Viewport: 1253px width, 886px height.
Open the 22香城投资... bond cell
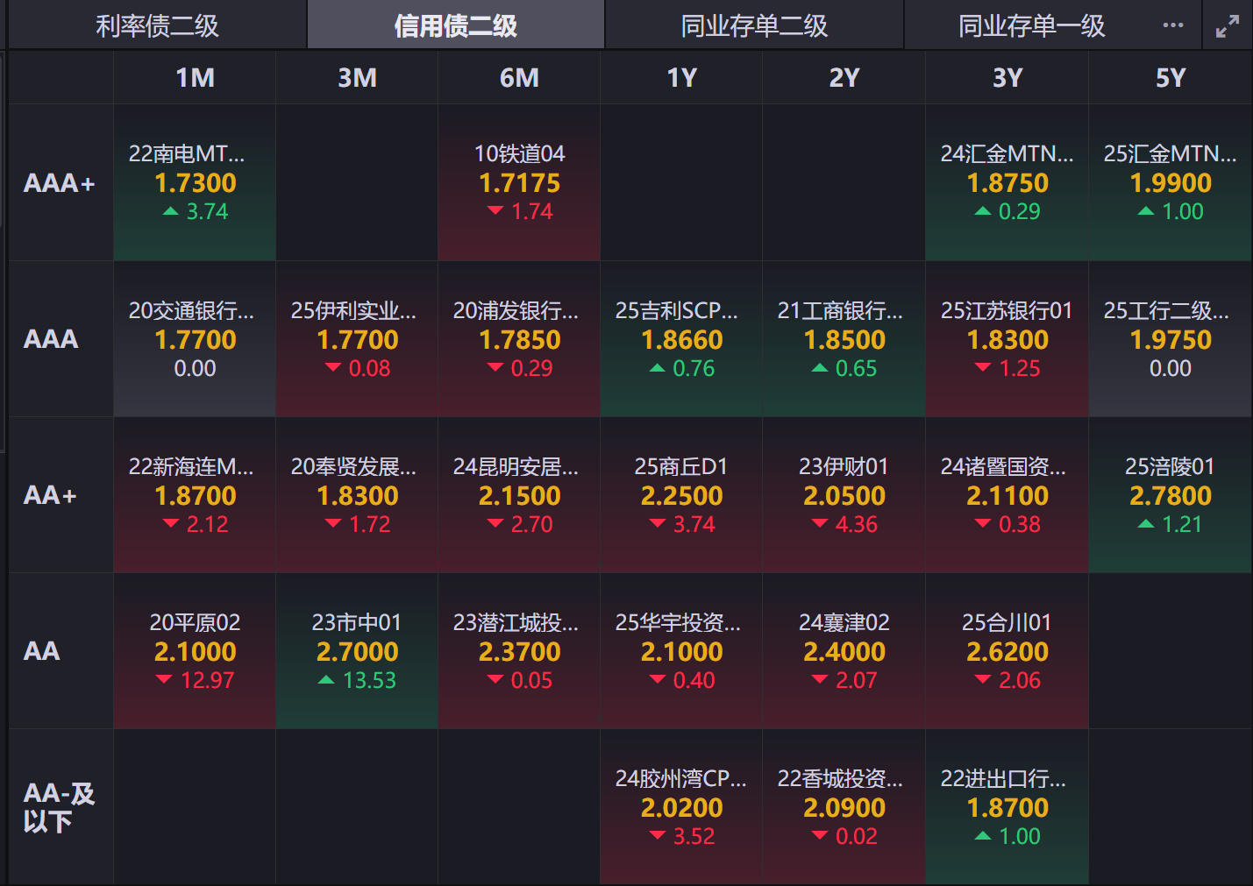[x=844, y=807]
